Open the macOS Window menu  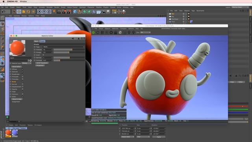(24, 2)
